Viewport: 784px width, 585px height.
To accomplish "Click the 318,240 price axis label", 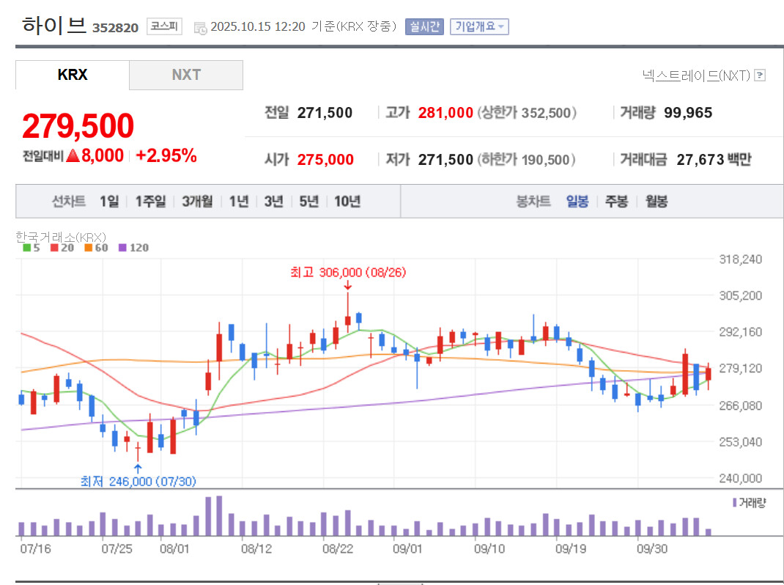I will tap(741, 260).
